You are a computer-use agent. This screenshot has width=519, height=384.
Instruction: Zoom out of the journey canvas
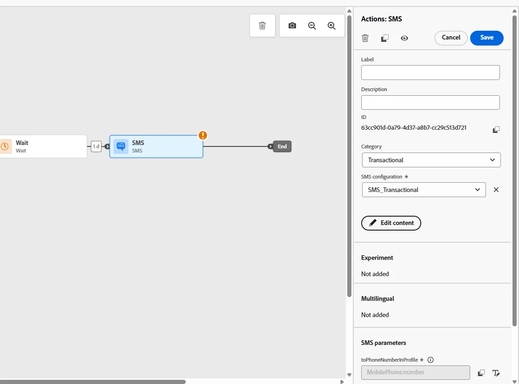(x=312, y=26)
